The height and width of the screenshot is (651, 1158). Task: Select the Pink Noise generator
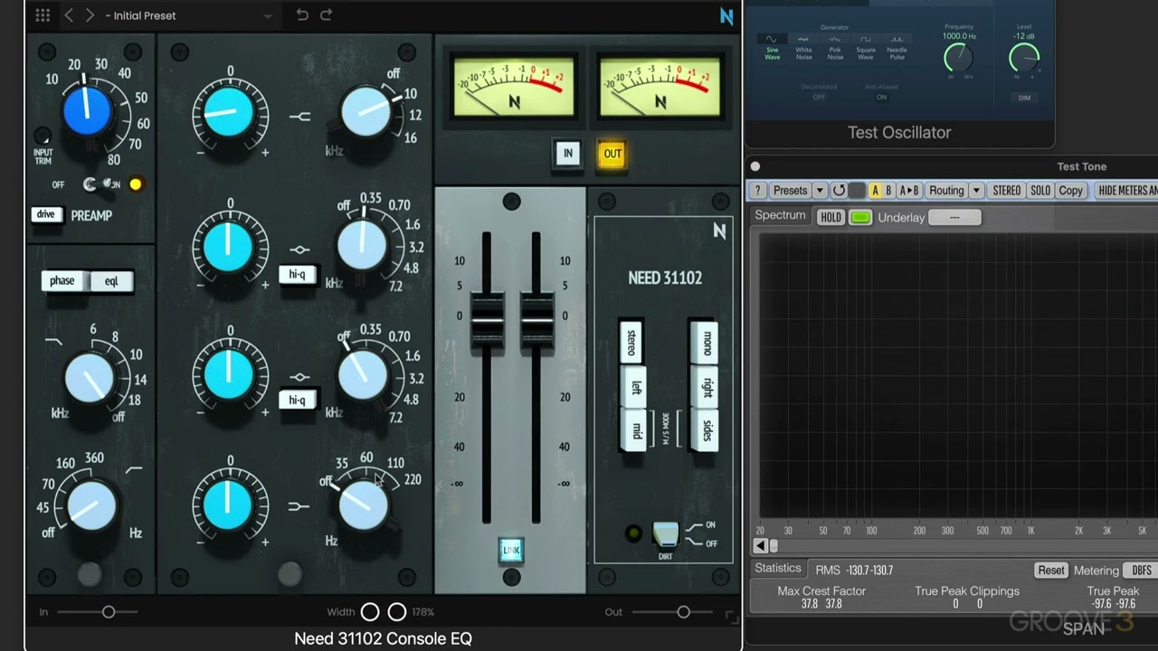coord(835,48)
